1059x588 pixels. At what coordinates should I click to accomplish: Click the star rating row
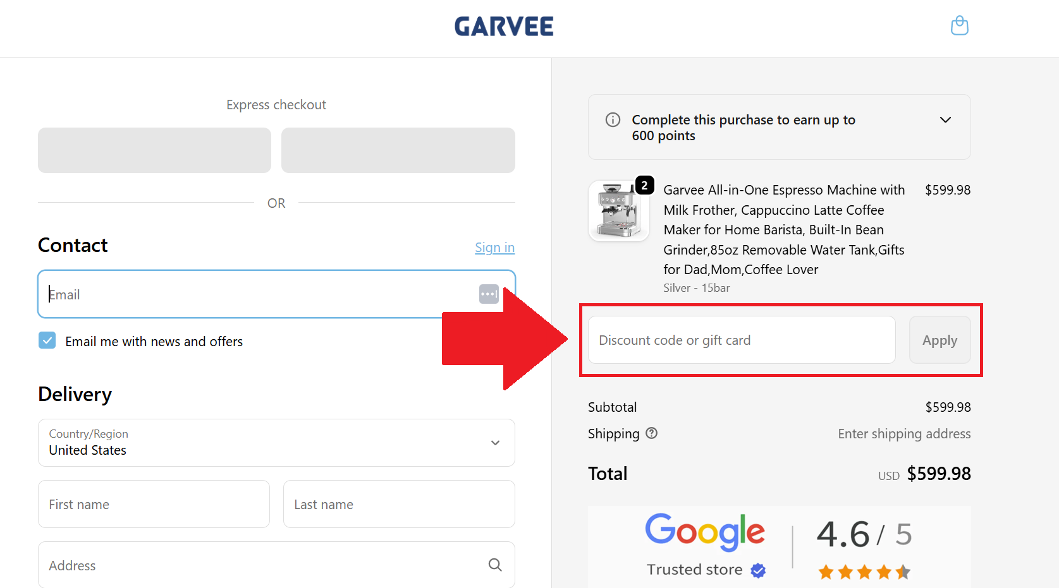pos(864,572)
